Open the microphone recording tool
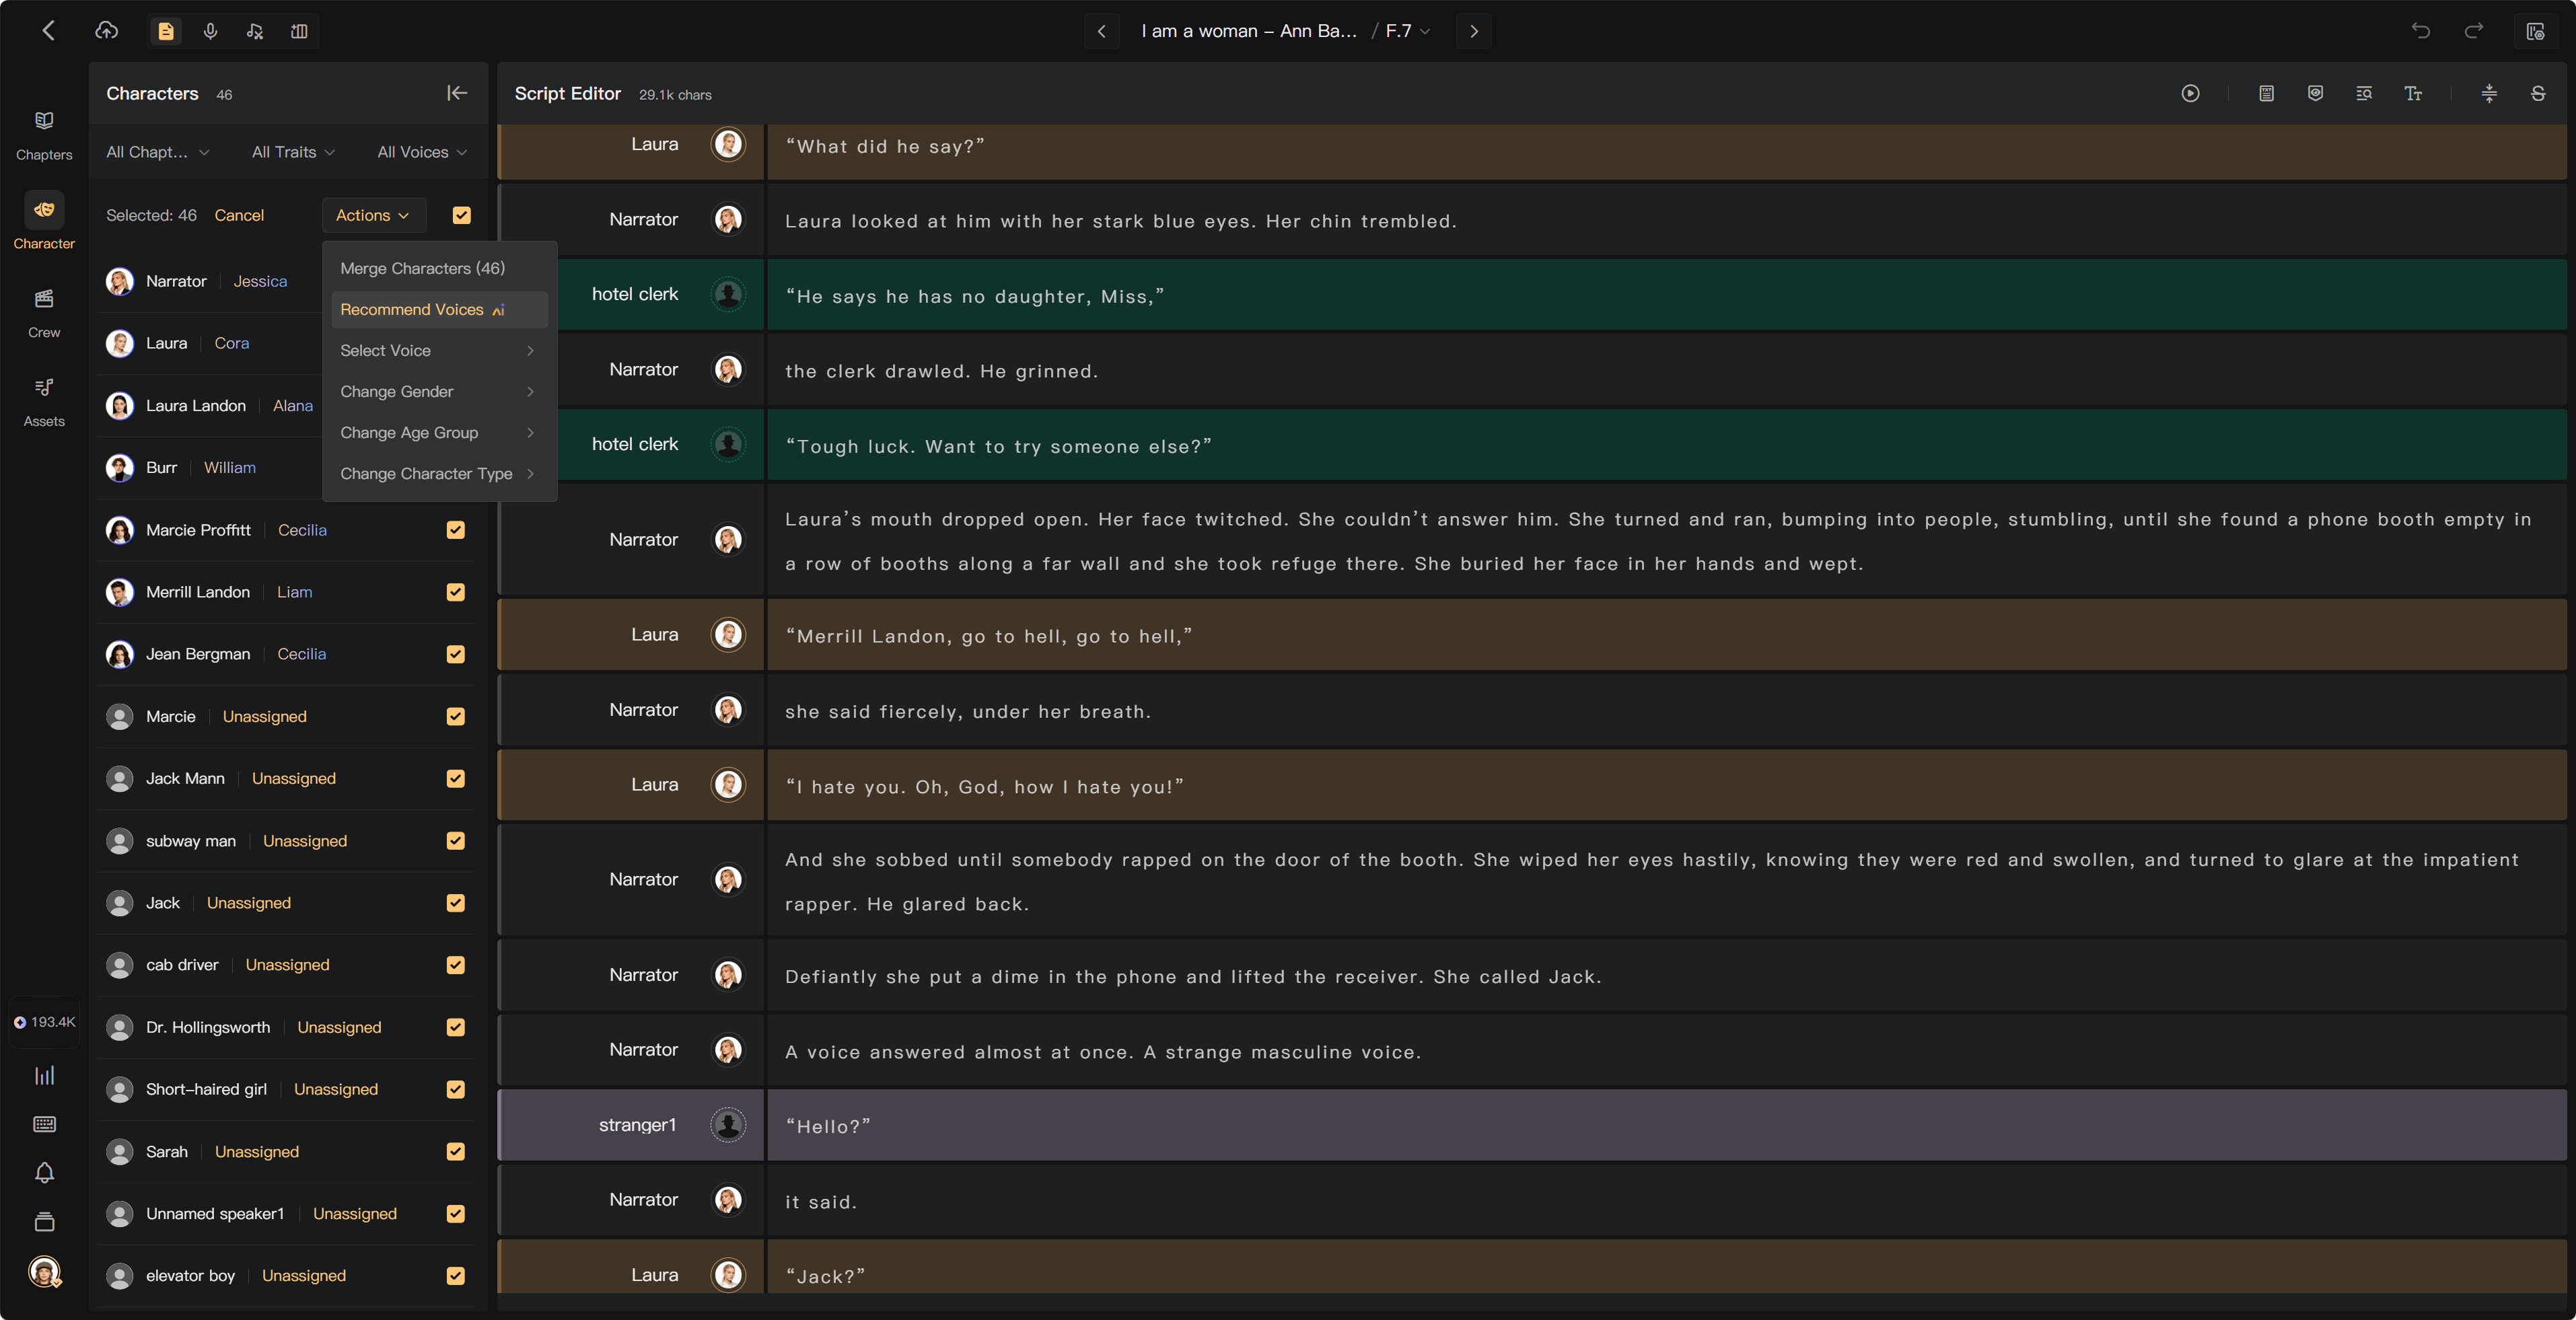The image size is (2576, 1320). 210,31
